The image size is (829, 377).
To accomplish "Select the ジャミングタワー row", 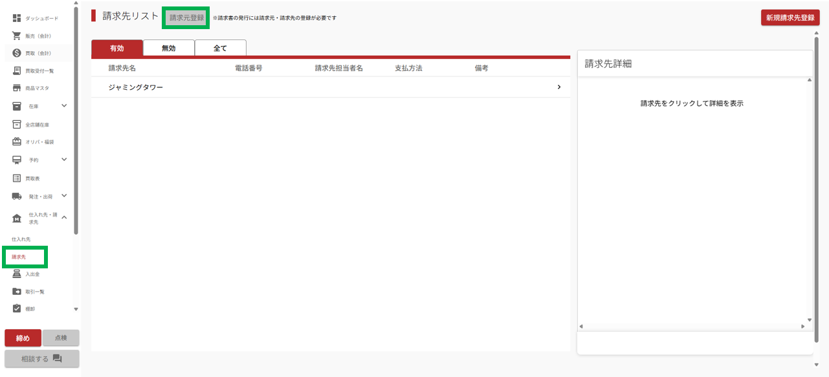I will pyautogui.click(x=330, y=87).
